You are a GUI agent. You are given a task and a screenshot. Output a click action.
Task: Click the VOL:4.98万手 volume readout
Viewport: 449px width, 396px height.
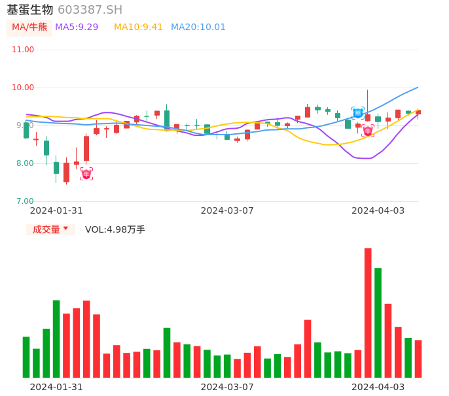115,229
